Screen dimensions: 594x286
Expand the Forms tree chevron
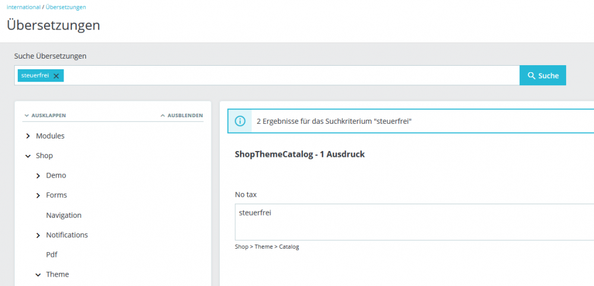click(38, 195)
